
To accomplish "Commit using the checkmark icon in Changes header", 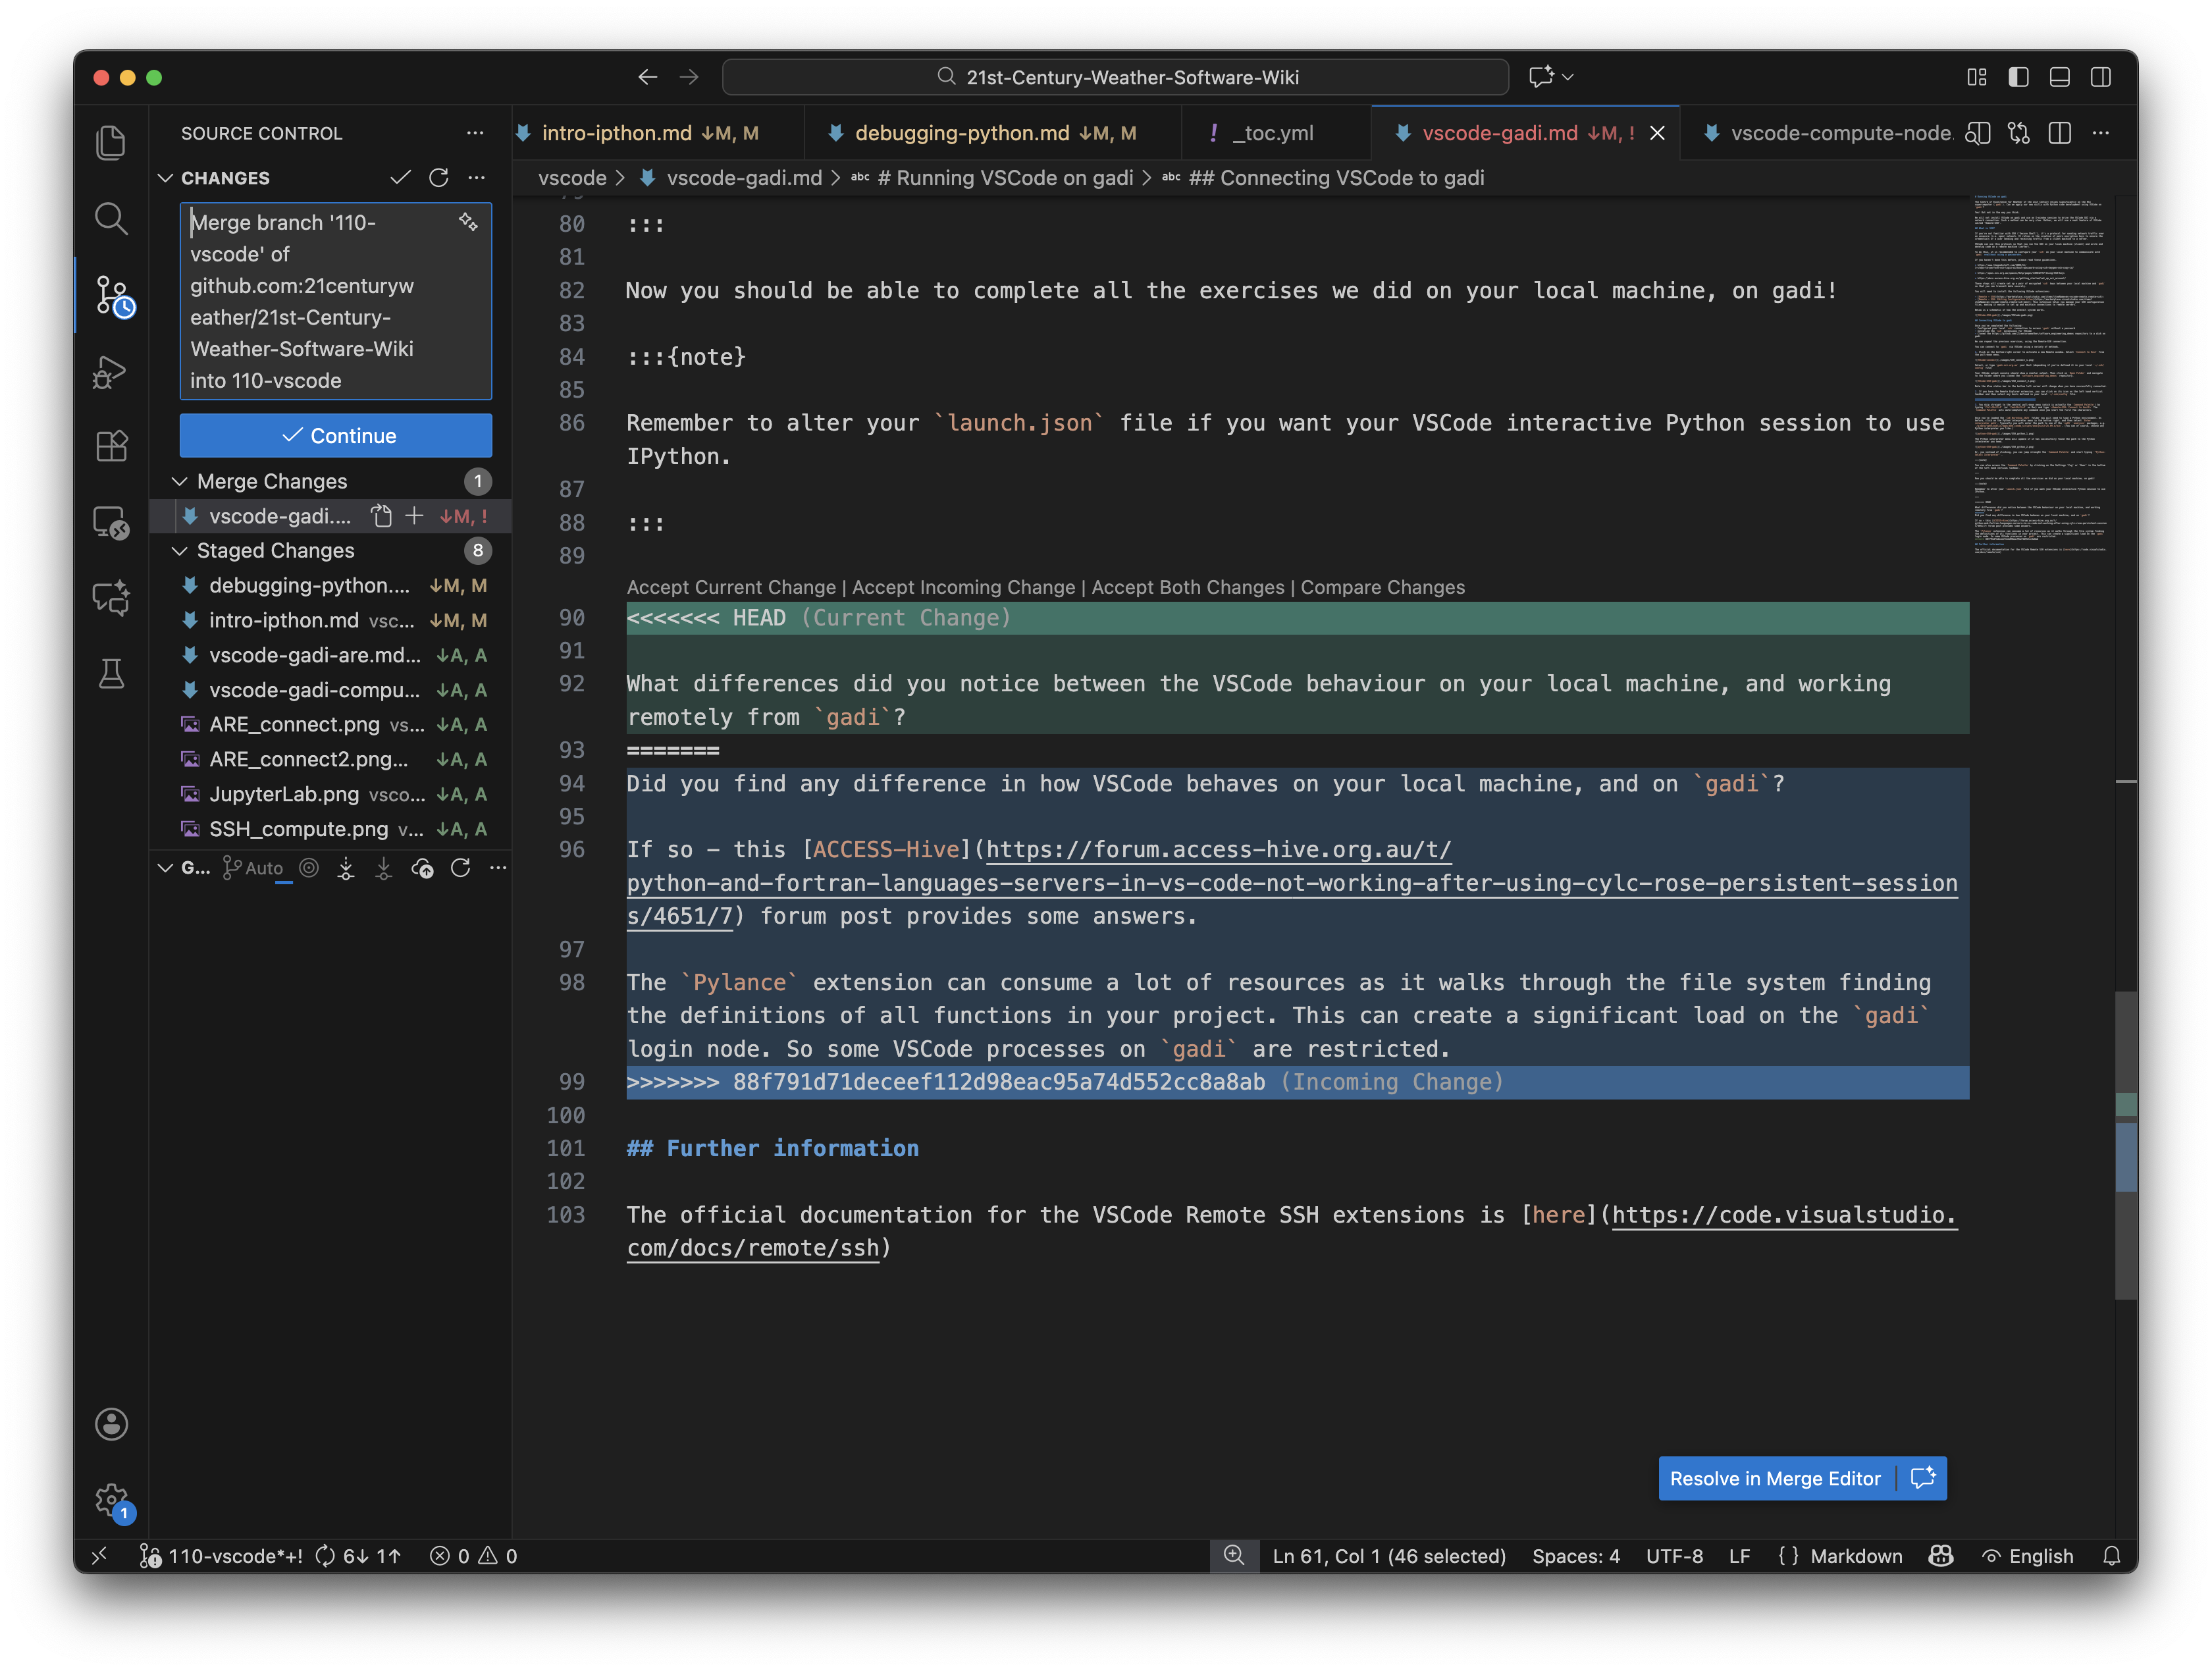I will click(x=400, y=177).
